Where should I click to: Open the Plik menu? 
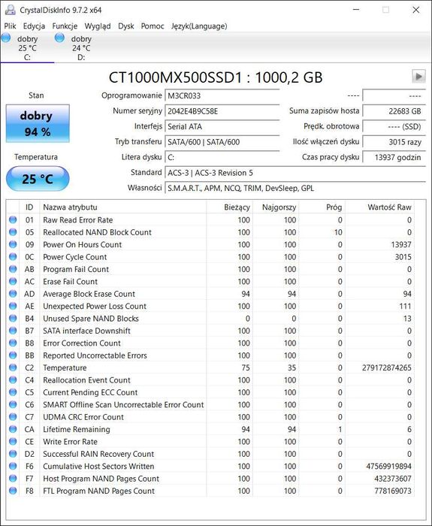pyautogui.click(x=10, y=26)
